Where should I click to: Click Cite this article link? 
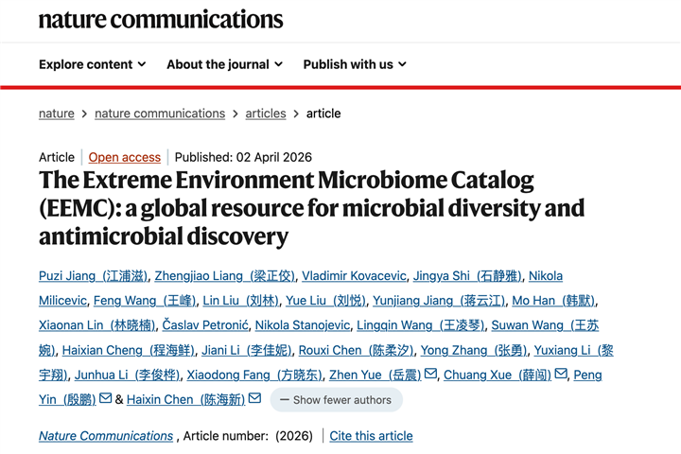tap(371, 436)
